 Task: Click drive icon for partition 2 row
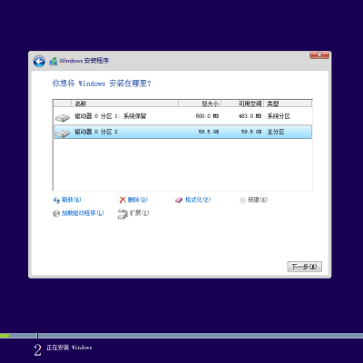point(63,133)
